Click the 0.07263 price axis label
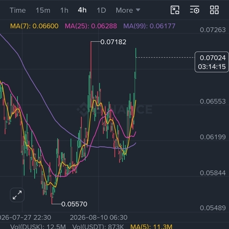Screen dimensions: 229x229 click(x=213, y=30)
